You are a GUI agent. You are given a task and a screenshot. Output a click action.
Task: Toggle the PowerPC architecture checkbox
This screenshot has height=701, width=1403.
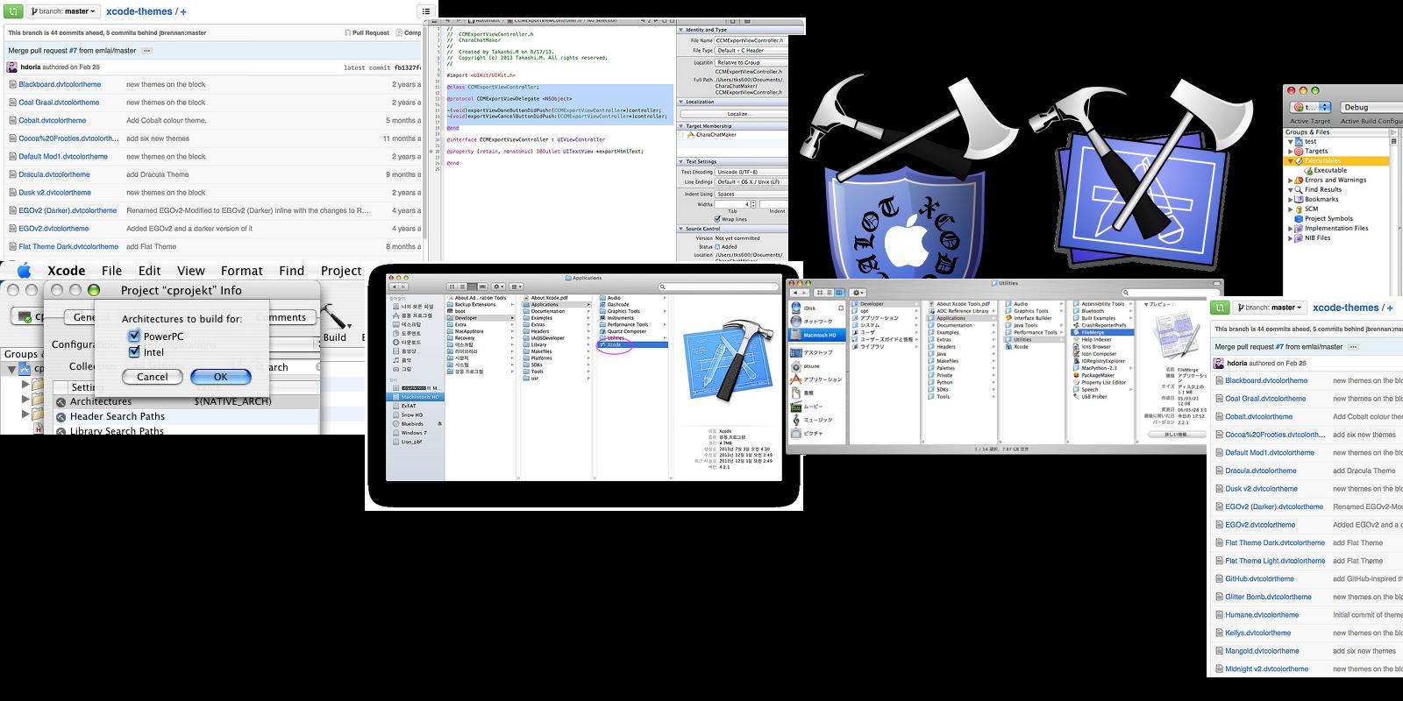pos(134,336)
